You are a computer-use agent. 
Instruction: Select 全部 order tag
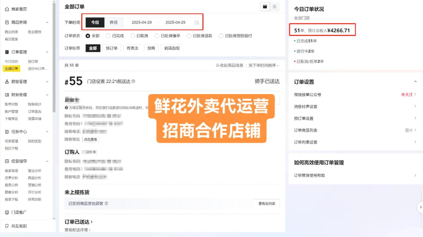click(x=93, y=48)
